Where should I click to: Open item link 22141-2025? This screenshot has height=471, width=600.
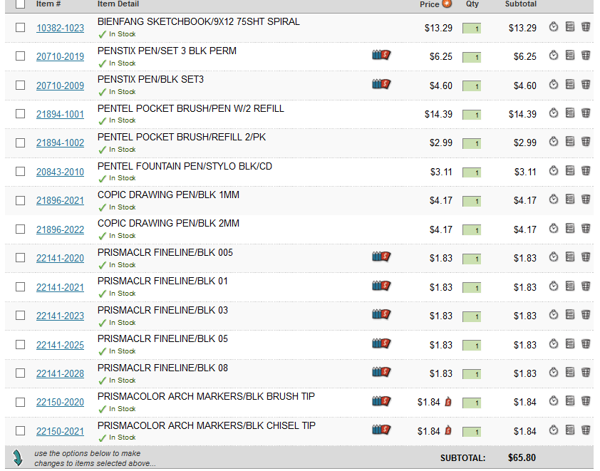pos(60,345)
